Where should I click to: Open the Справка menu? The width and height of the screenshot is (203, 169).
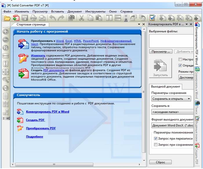(126, 12)
